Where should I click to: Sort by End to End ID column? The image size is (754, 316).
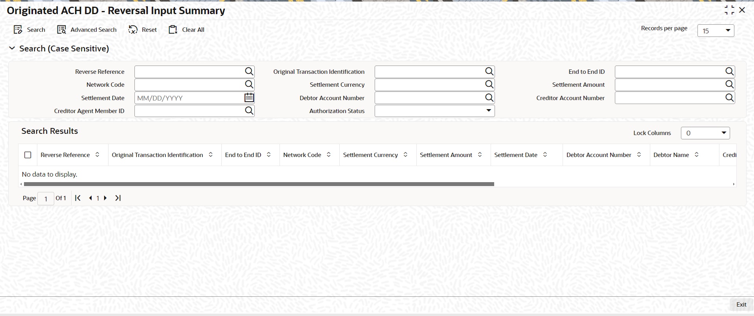point(269,155)
